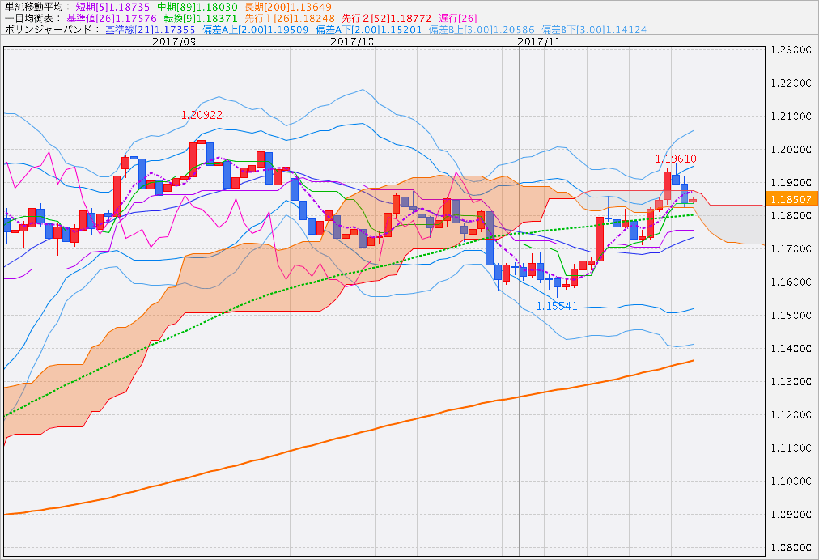Click the 1.19000 price axis label
The height and width of the screenshot is (560, 819).
pyautogui.click(x=791, y=183)
